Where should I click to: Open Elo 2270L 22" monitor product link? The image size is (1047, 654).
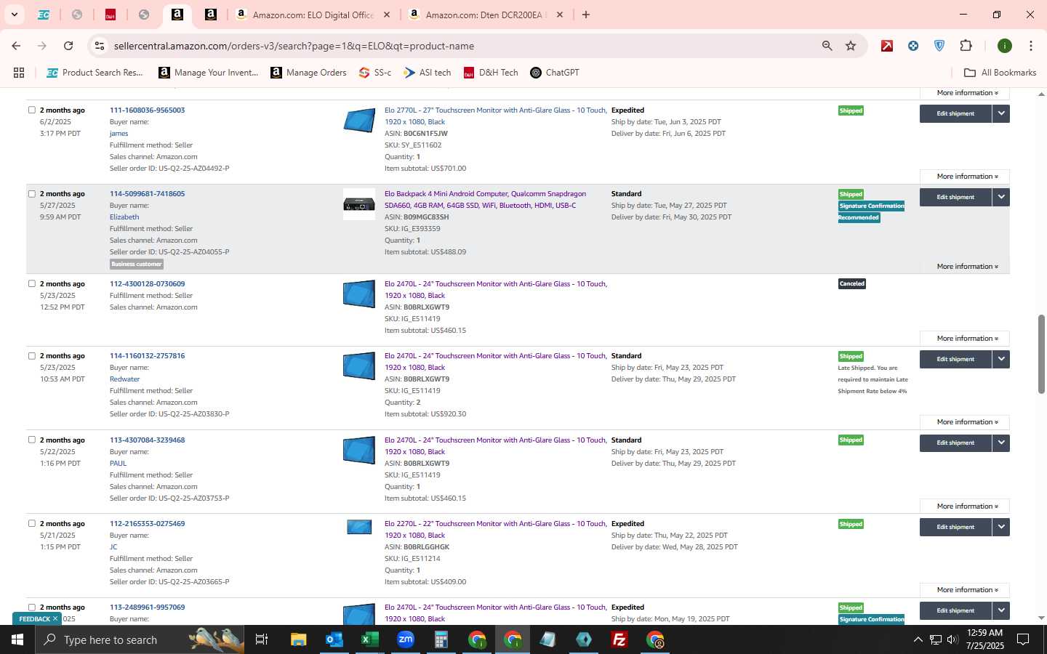[495, 530]
